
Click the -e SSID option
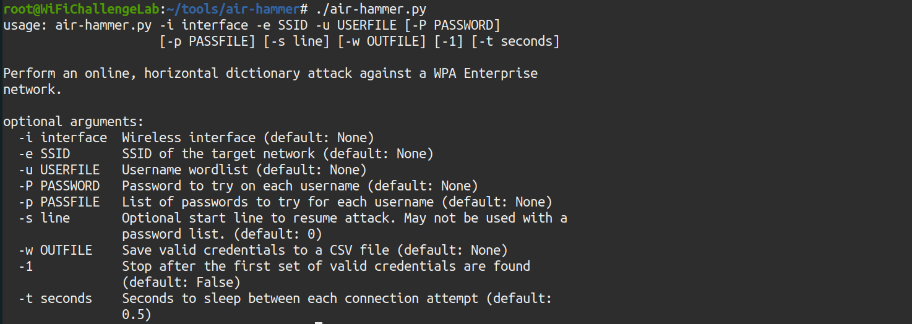45,153
